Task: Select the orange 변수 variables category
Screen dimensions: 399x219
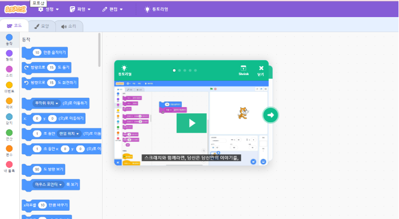Action: click(x=9, y=151)
